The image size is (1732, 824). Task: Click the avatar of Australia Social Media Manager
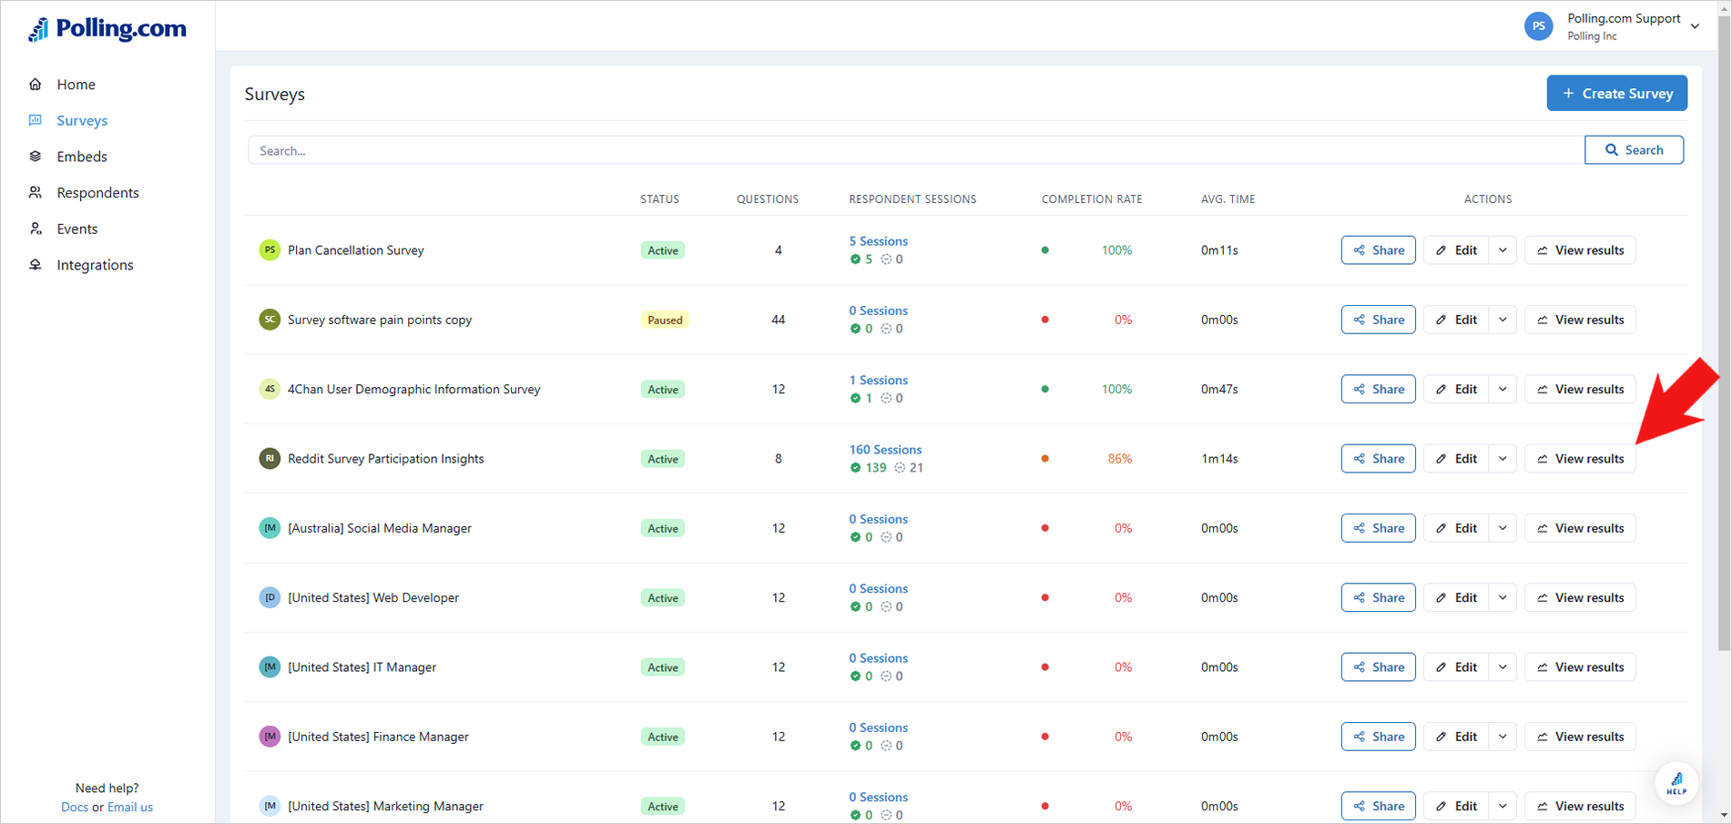click(x=270, y=528)
